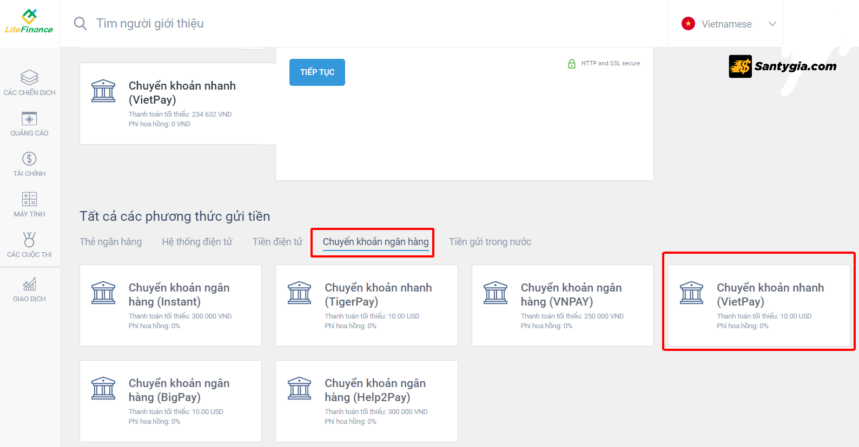The image size is (859, 447).
Task: Click Các chiến dịch sidebar label
Action: click(29, 93)
